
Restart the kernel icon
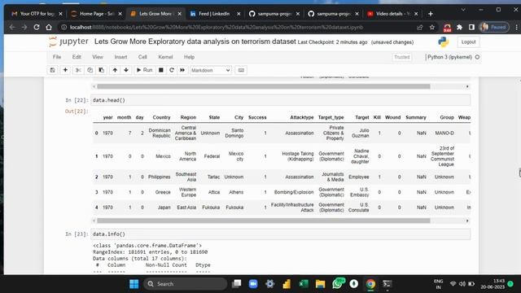(172, 70)
